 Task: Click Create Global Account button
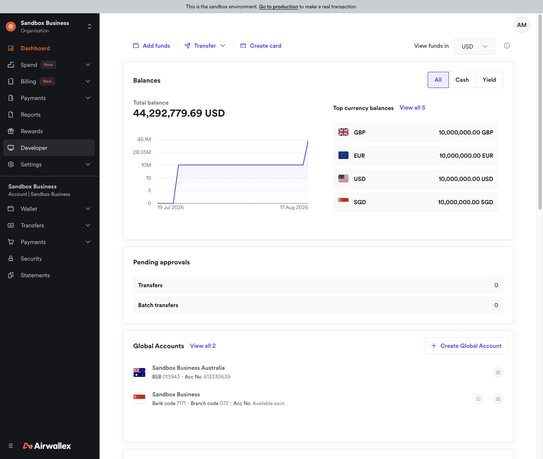point(466,346)
